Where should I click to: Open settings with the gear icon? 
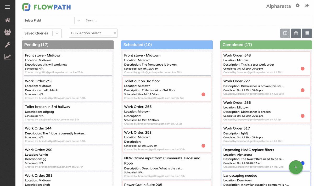click(x=298, y=5)
